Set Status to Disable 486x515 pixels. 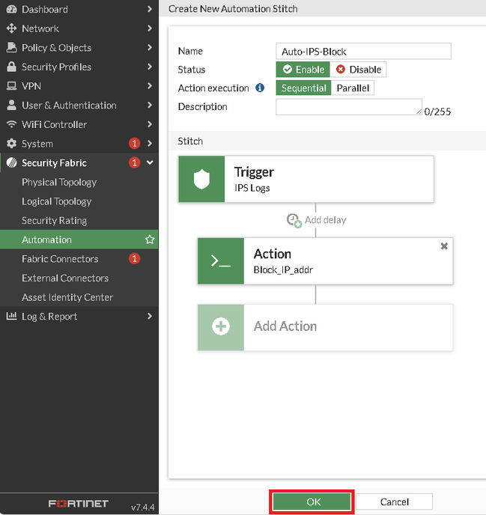(358, 70)
